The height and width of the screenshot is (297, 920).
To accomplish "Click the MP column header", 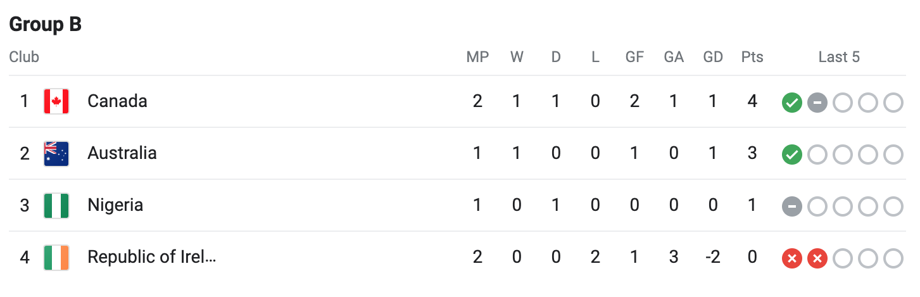I will click(x=477, y=57).
